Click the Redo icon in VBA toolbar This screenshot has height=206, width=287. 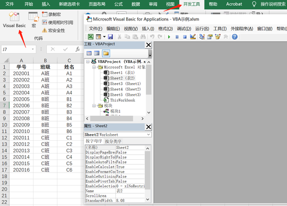(160, 37)
